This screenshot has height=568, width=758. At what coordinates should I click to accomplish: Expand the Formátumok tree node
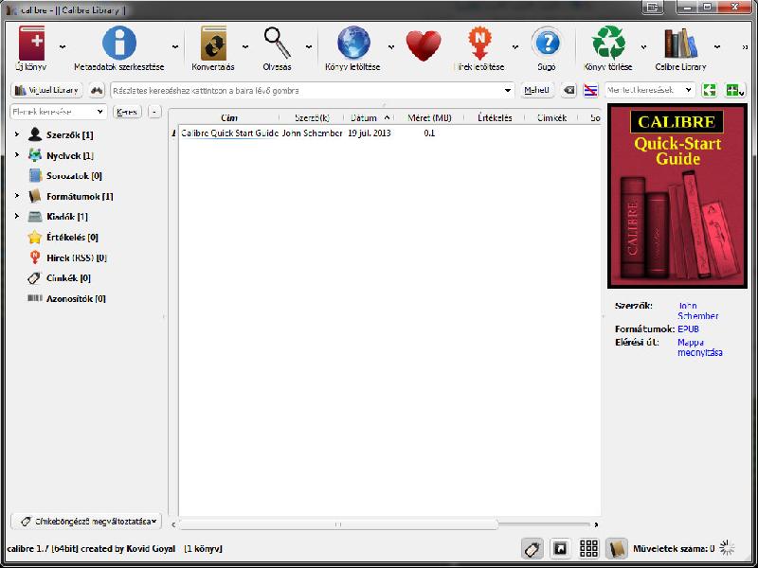pyautogui.click(x=17, y=196)
